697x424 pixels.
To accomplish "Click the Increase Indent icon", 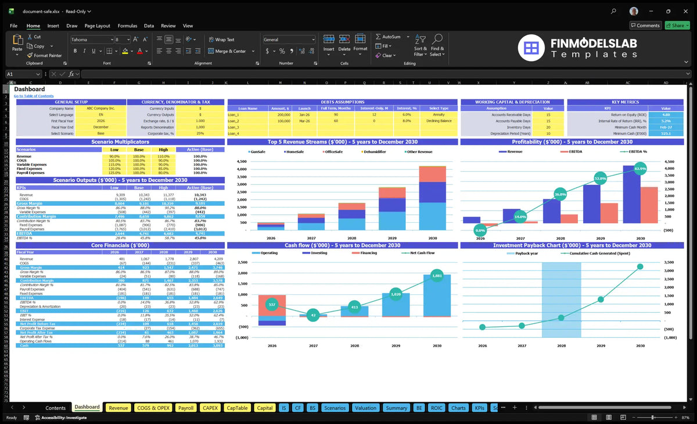I will tap(199, 51).
